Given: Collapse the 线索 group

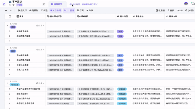Looking at the screenshot, I should [x=8, y=50].
